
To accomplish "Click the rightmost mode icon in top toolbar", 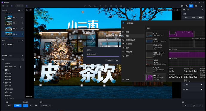I will pos(202,6).
